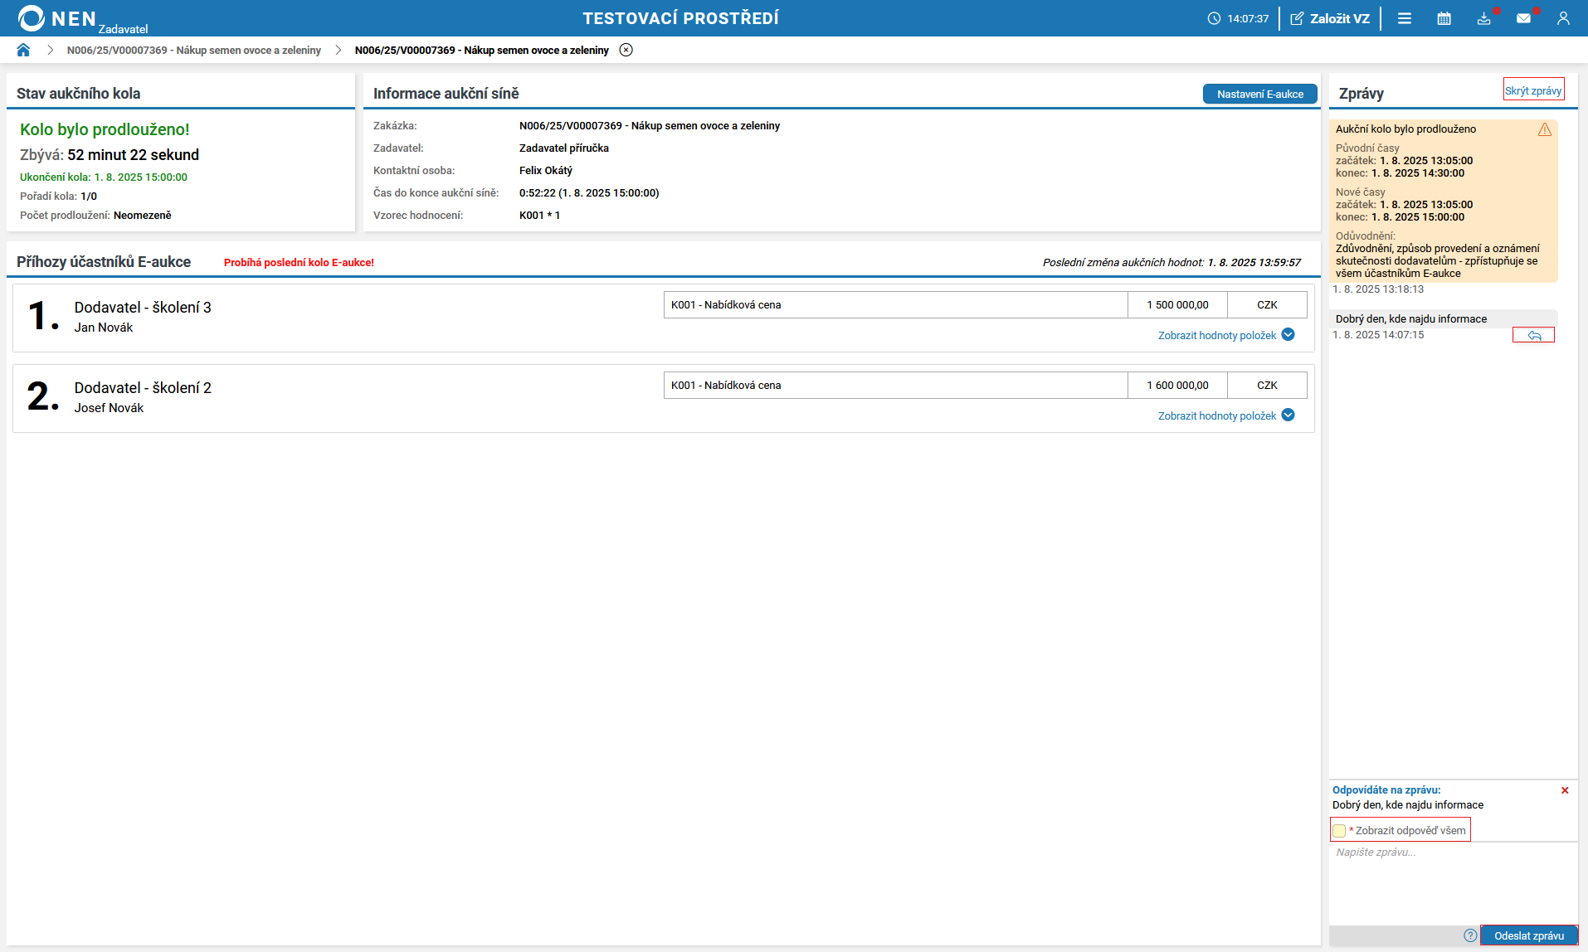Click the home icon in breadcrumb

(23, 51)
